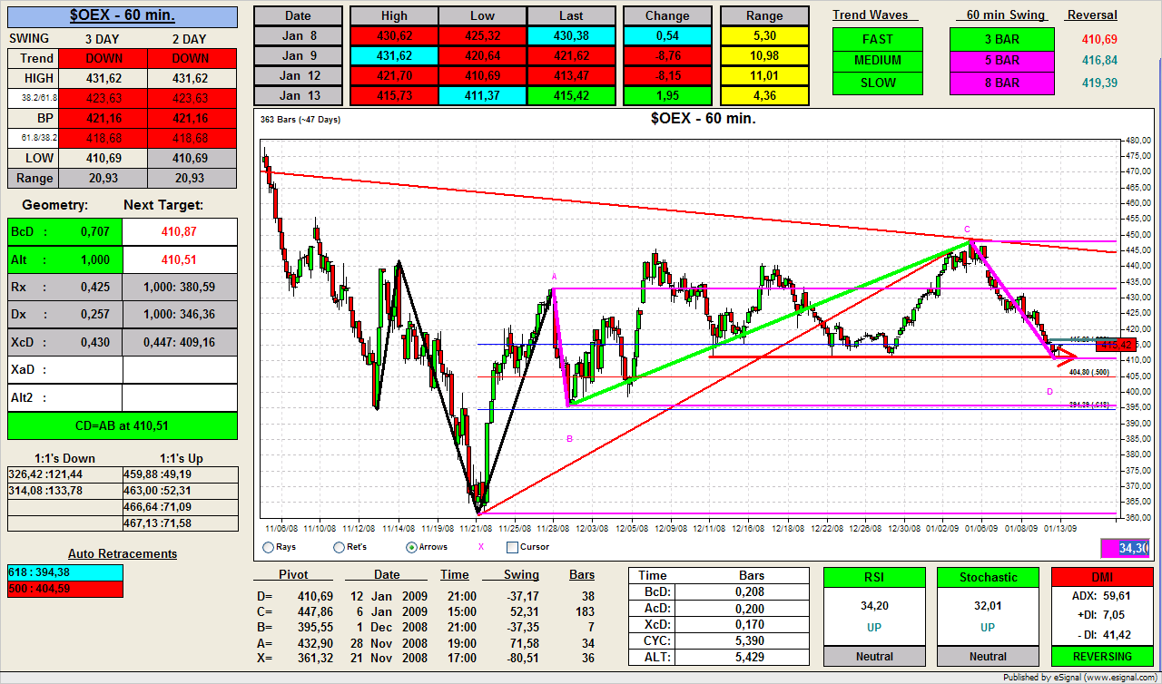Click the red 500 retracement swatch
1162x684 pixels.
[64, 589]
